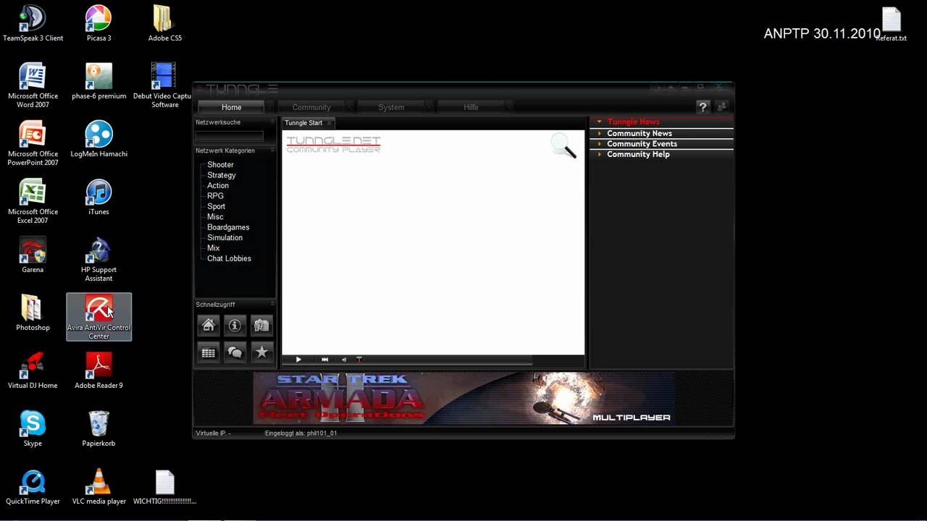Viewport: 927px width, 521px height.
Task: Select the Garena desktop icon
Action: [x=33, y=255]
